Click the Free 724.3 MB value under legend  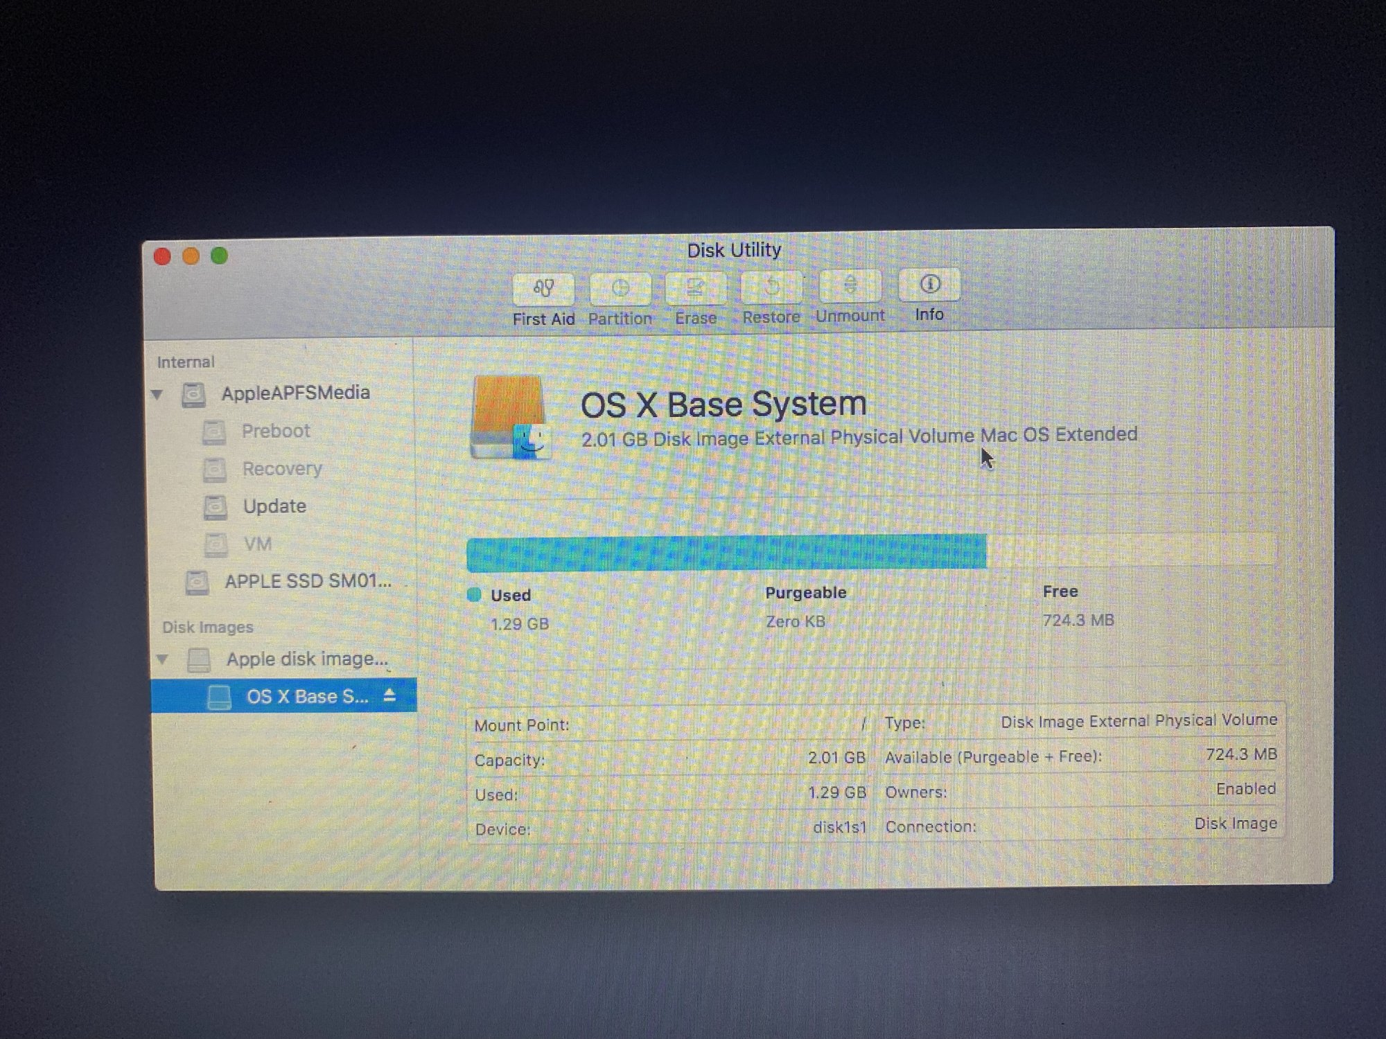pos(1078,620)
